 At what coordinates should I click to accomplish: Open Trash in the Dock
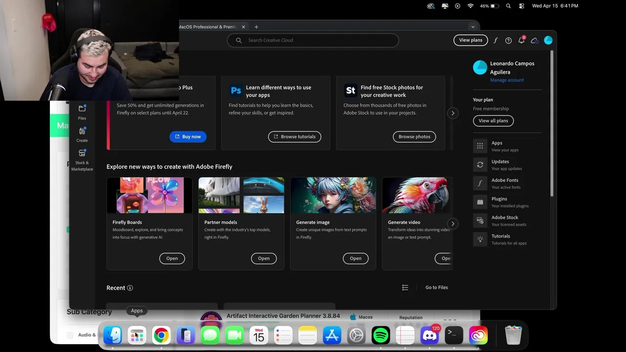tap(514, 335)
